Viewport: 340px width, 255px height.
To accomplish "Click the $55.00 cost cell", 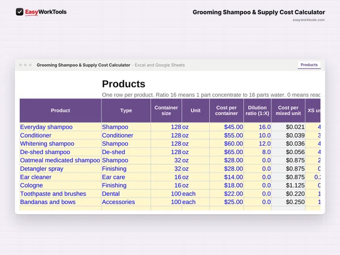I will tap(226, 135).
